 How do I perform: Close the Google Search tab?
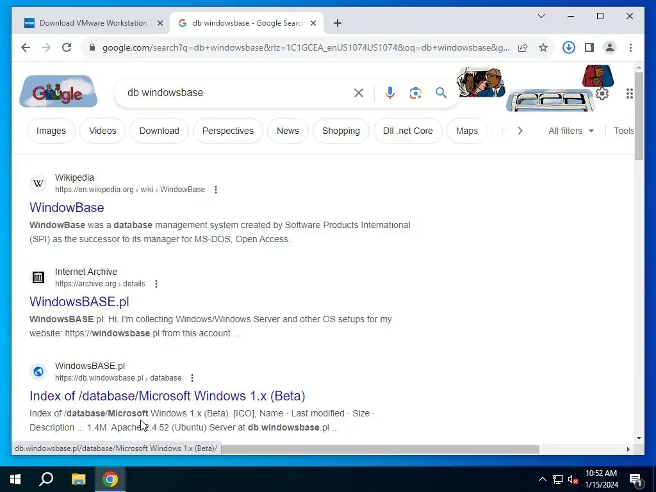coord(313,23)
